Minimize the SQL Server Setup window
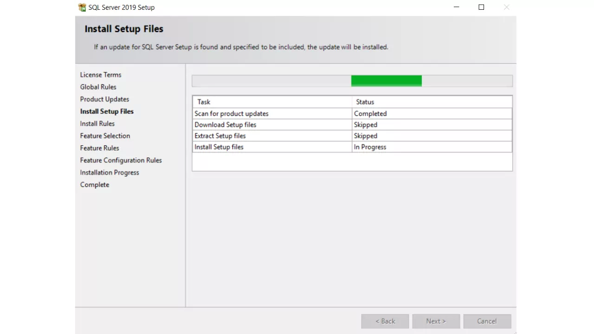 click(456, 7)
